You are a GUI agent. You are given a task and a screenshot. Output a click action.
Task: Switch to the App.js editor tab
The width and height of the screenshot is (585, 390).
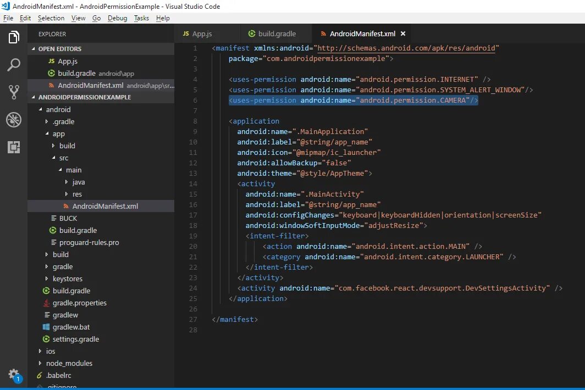(207, 34)
